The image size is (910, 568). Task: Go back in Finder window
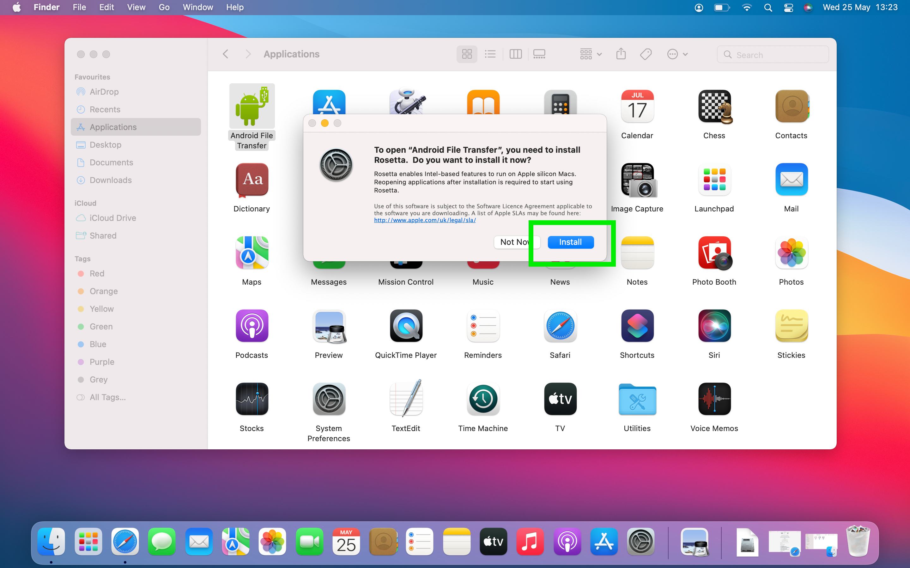coord(226,54)
